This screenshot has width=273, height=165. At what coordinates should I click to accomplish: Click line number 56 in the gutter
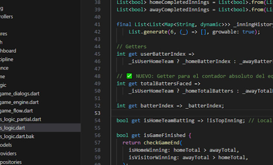click(97, 135)
